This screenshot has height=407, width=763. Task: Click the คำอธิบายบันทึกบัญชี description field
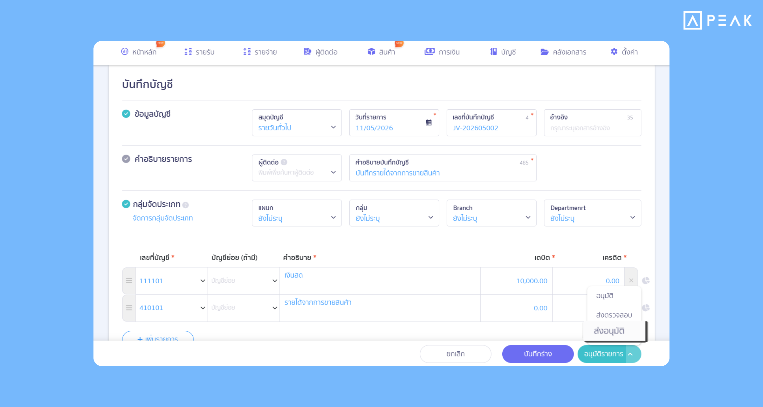[x=443, y=168]
